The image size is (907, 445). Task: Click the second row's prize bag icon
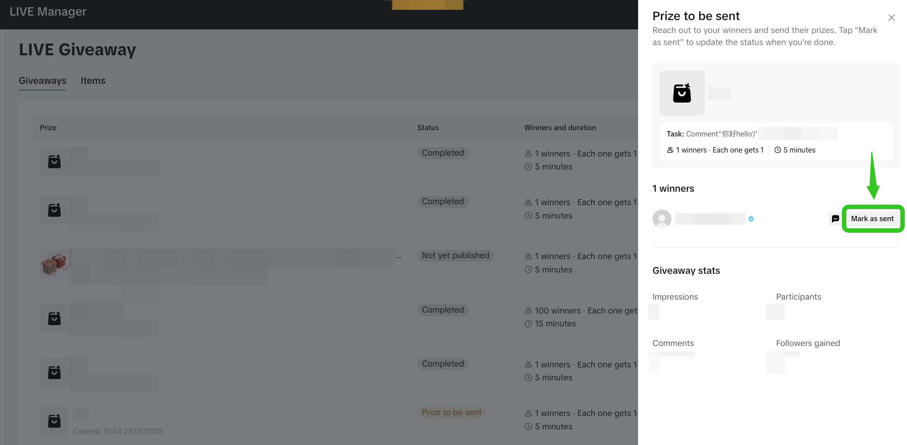pyautogui.click(x=54, y=210)
